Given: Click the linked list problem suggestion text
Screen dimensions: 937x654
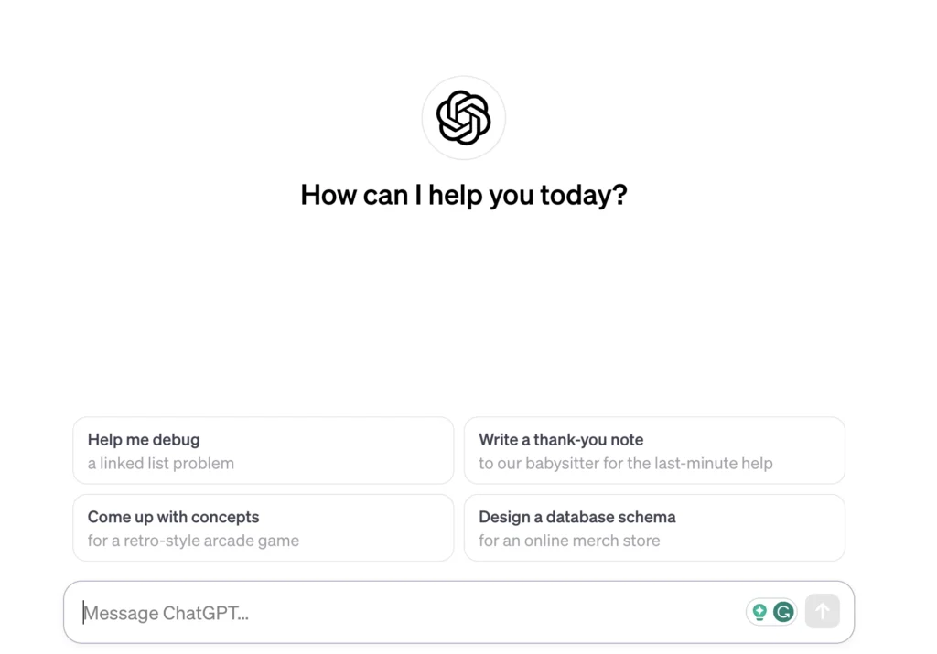Looking at the screenshot, I should click(x=160, y=464).
